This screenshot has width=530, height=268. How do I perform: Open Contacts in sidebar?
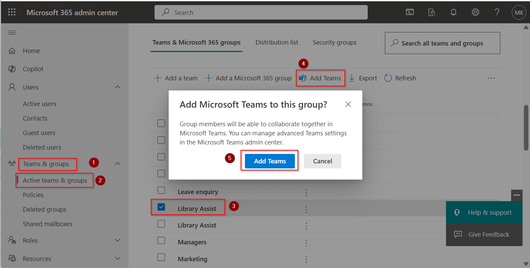point(35,118)
